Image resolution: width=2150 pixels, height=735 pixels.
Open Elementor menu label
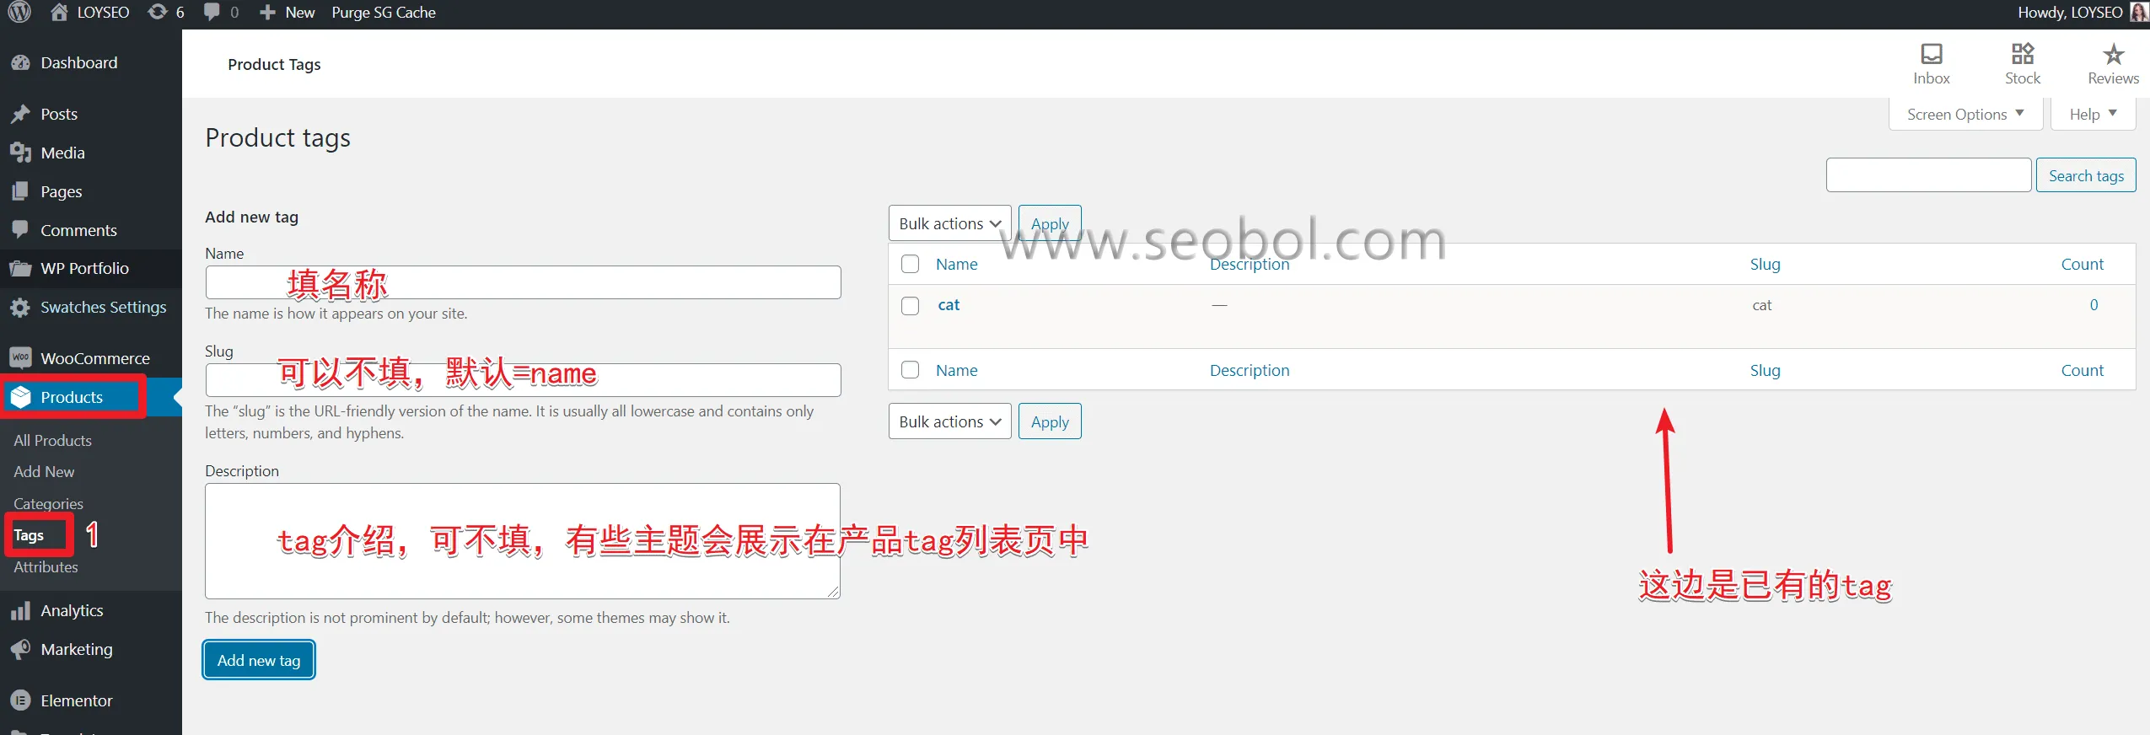click(x=77, y=700)
